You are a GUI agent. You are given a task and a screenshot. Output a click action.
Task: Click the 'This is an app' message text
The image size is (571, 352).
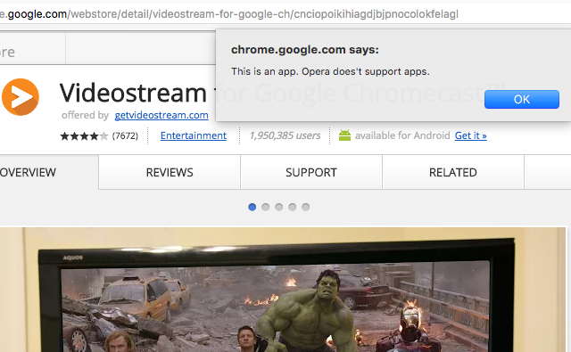330,71
